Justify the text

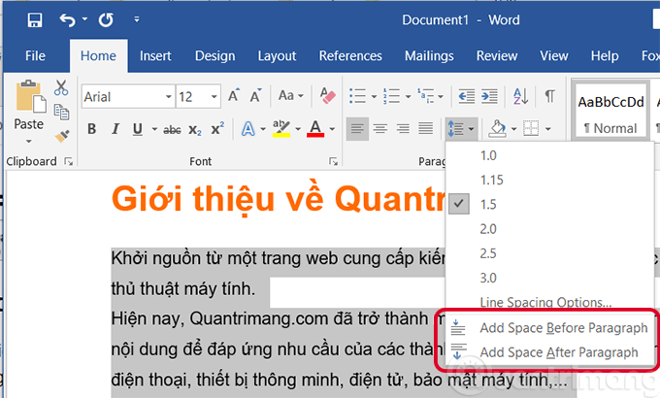point(425,128)
